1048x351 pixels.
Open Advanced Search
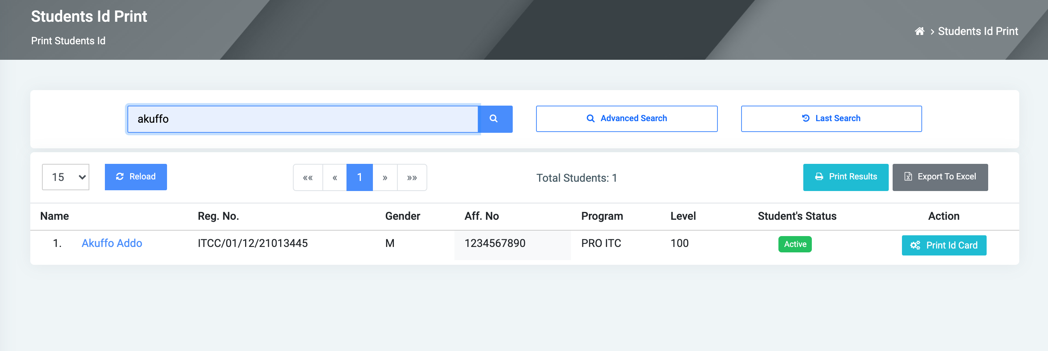tap(626, 119)
